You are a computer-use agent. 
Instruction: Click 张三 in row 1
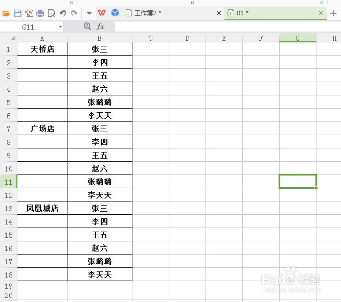click(100, 49)
